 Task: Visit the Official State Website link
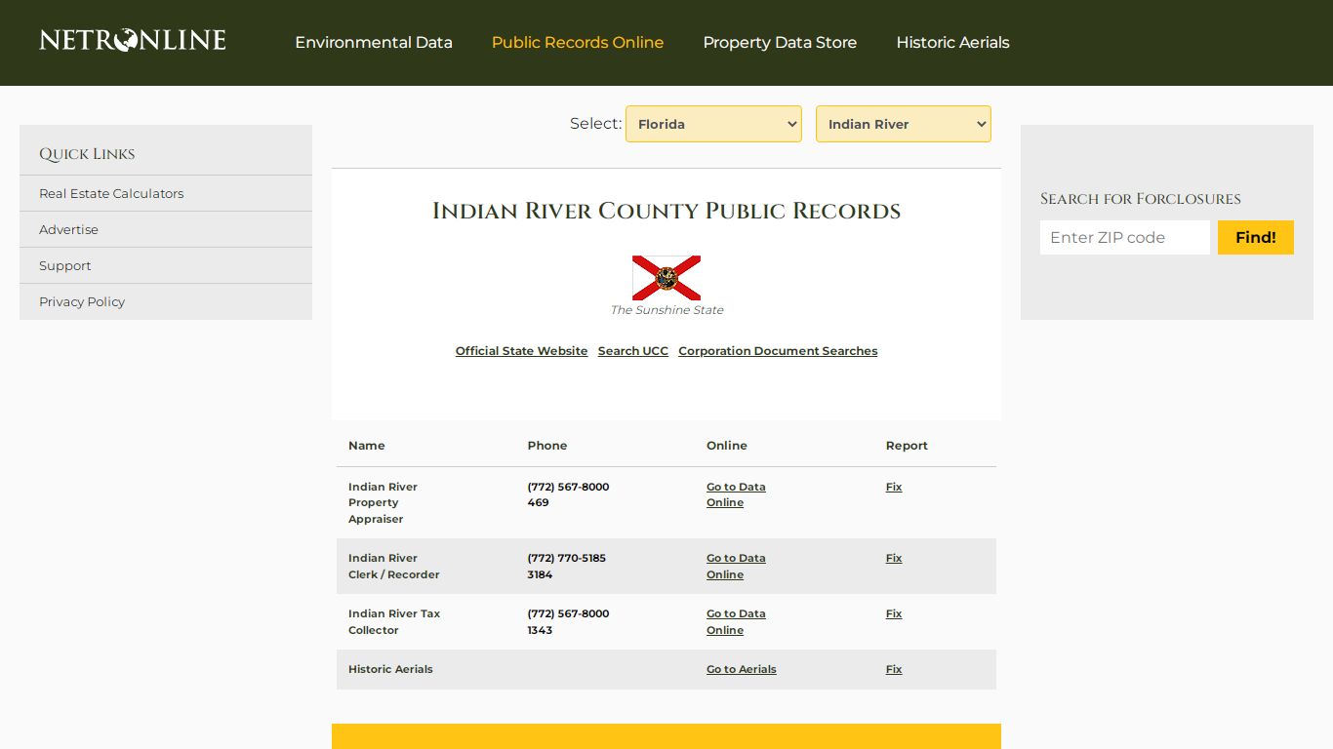coord(521,351)
